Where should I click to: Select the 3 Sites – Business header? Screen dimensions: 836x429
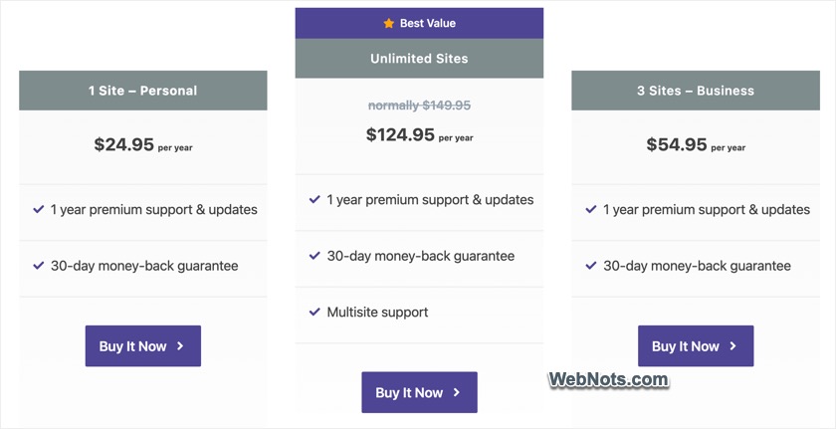[x=696, y=91]
